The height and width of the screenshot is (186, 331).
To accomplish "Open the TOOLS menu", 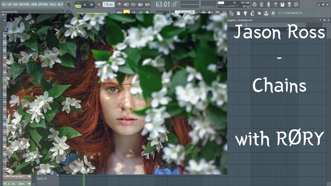I will [x=52, y=4].
